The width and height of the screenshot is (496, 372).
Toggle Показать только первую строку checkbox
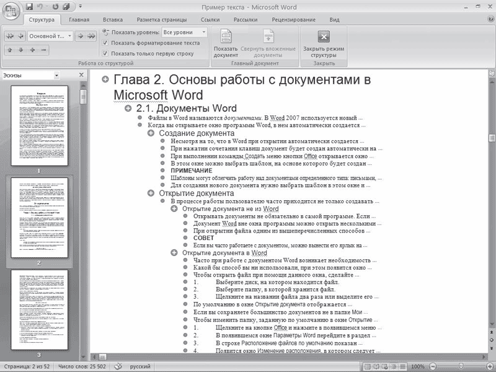click(x=105, y=53)
